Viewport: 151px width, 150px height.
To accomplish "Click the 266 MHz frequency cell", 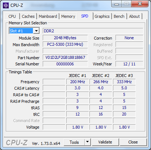I will [101, 82].
